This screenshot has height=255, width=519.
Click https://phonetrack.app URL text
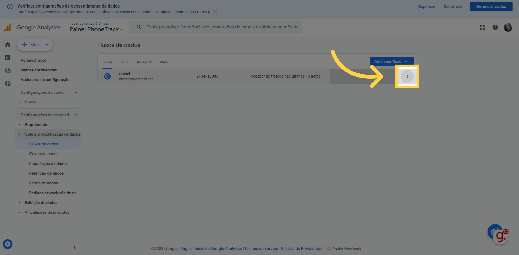point(136,79)
